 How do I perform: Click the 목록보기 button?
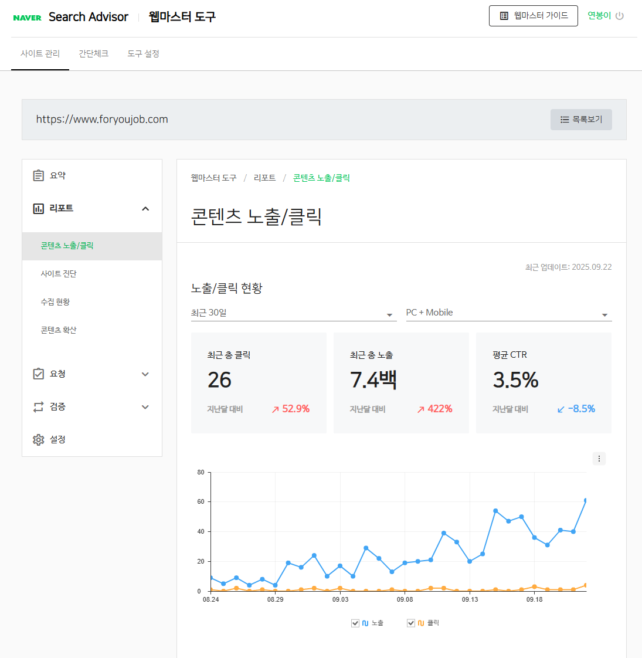point(581,120)
